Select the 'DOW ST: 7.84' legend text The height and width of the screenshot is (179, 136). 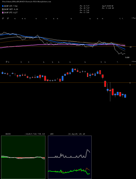(11, 6)
